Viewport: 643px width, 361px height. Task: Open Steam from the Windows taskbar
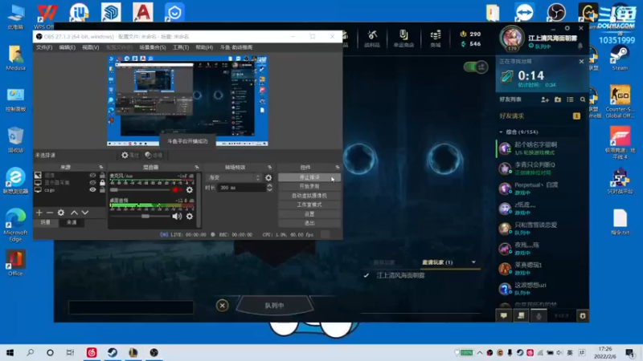point(113,352)
